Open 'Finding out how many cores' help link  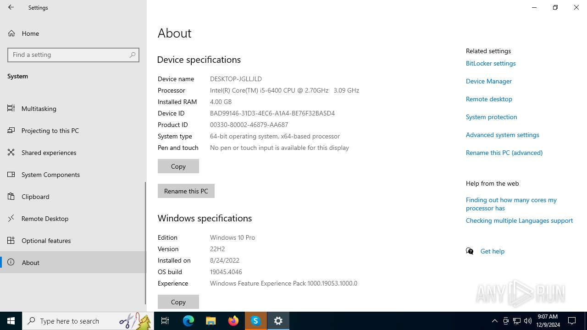511,204
